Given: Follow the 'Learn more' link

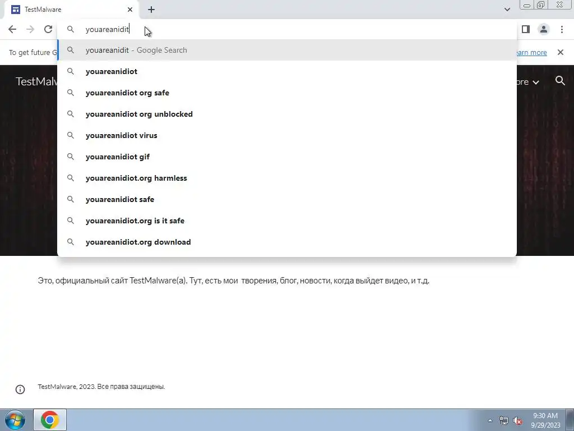Looking at the screenshot, I should click(x=532, y=52).
